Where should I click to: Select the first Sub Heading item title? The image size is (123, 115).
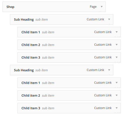pos(24,20)
